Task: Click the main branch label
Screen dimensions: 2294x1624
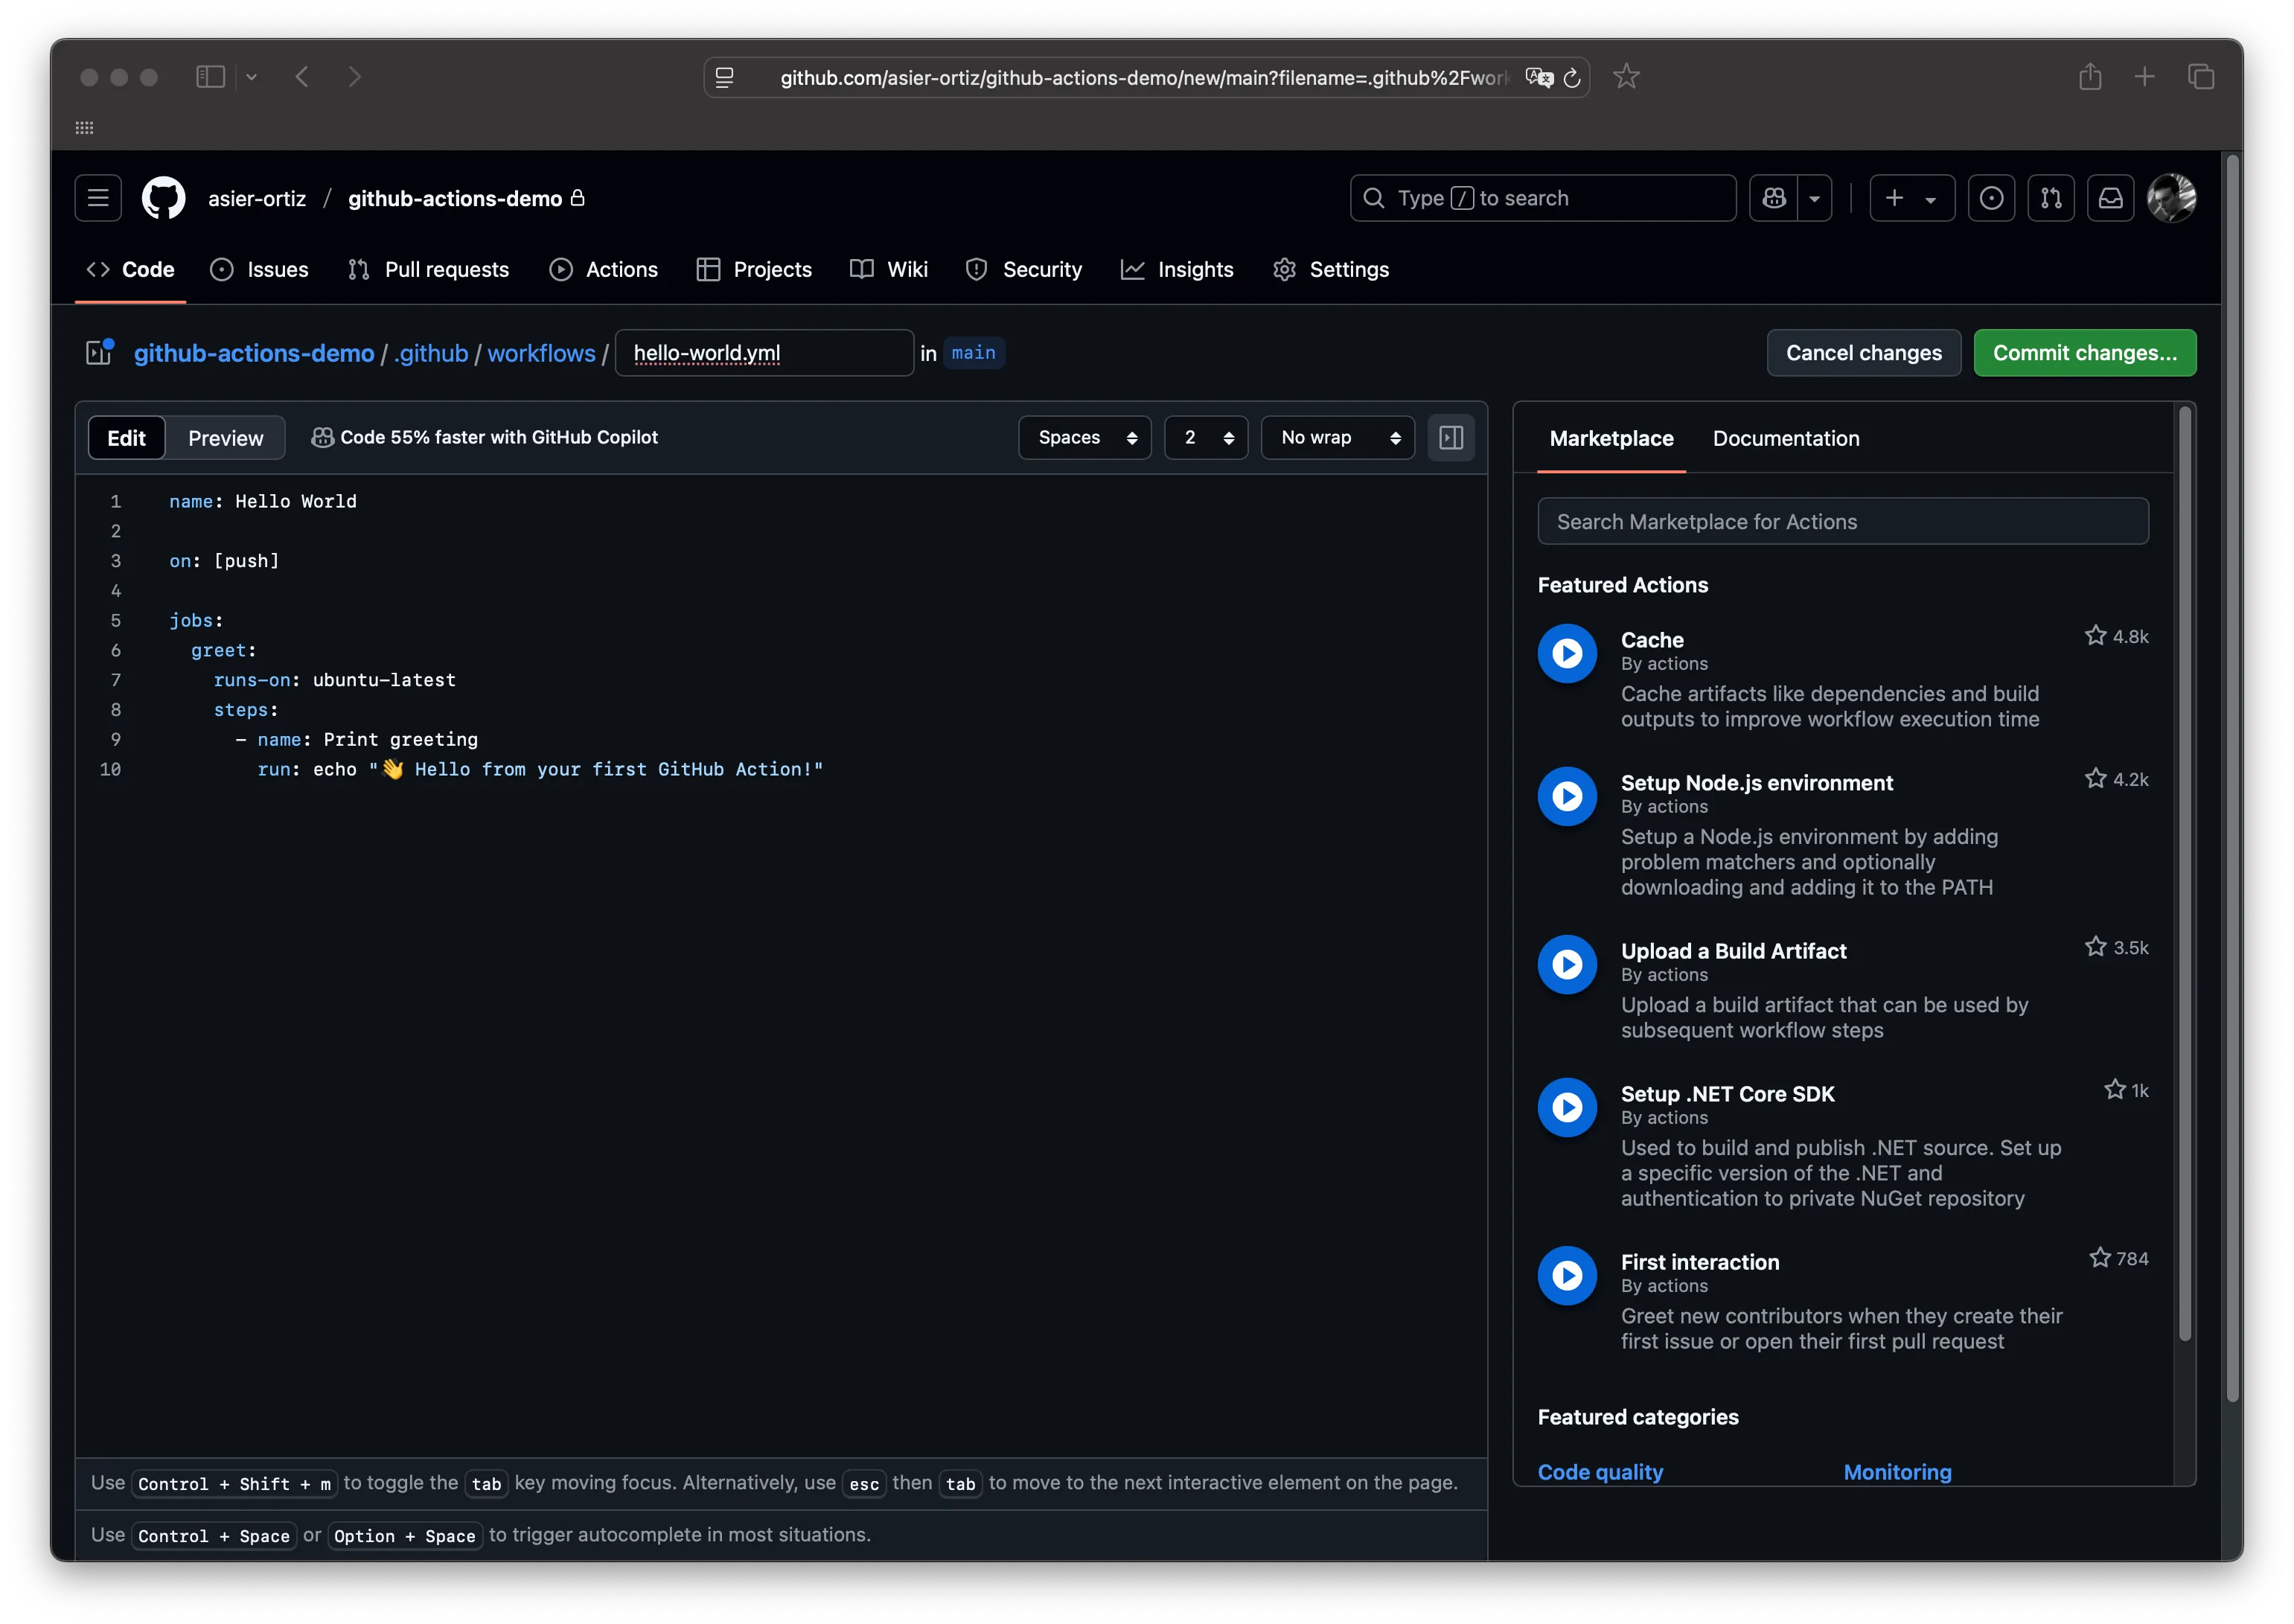Action: pos(973,353)
